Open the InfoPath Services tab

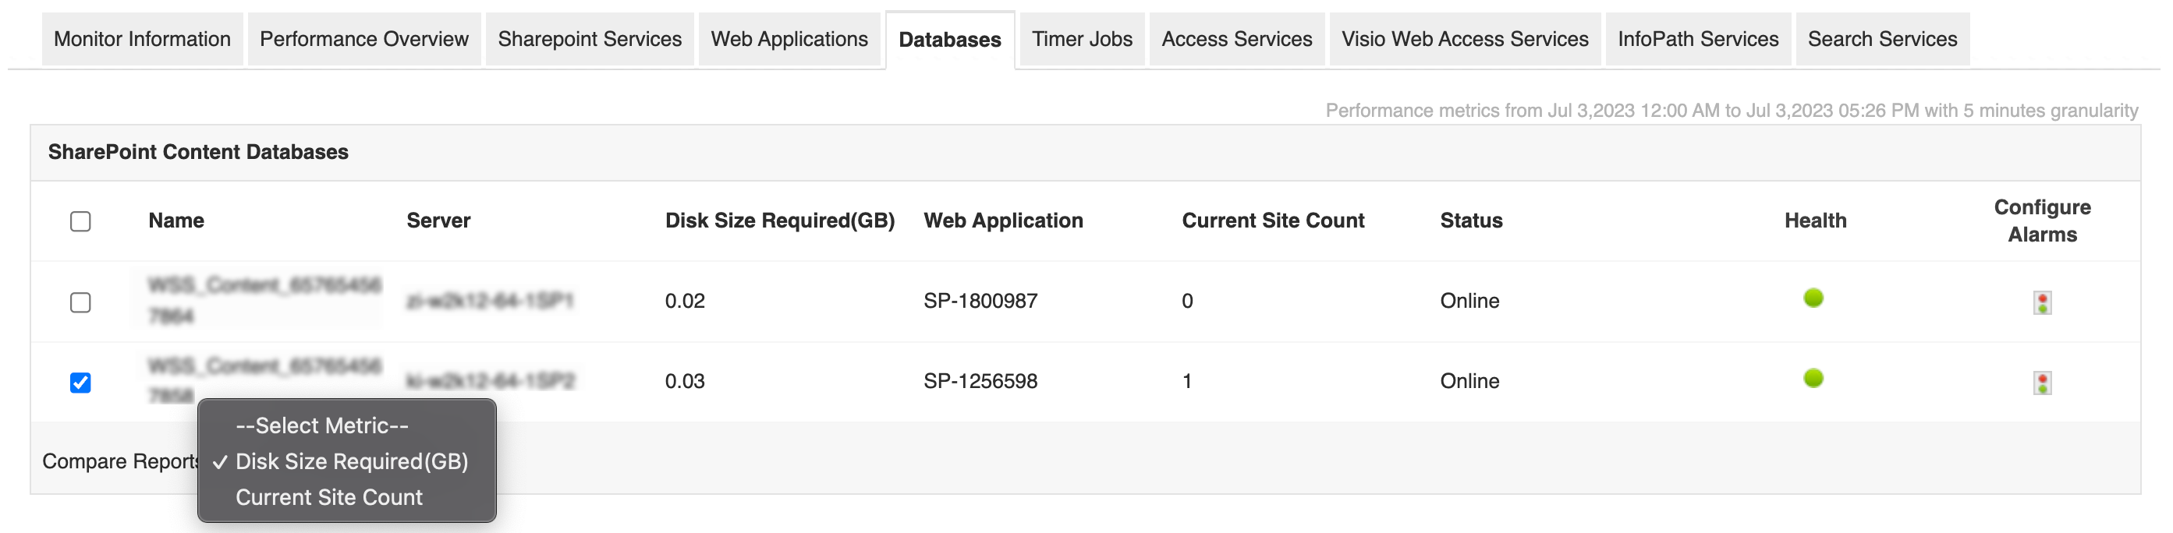[x=1697, y=40]
